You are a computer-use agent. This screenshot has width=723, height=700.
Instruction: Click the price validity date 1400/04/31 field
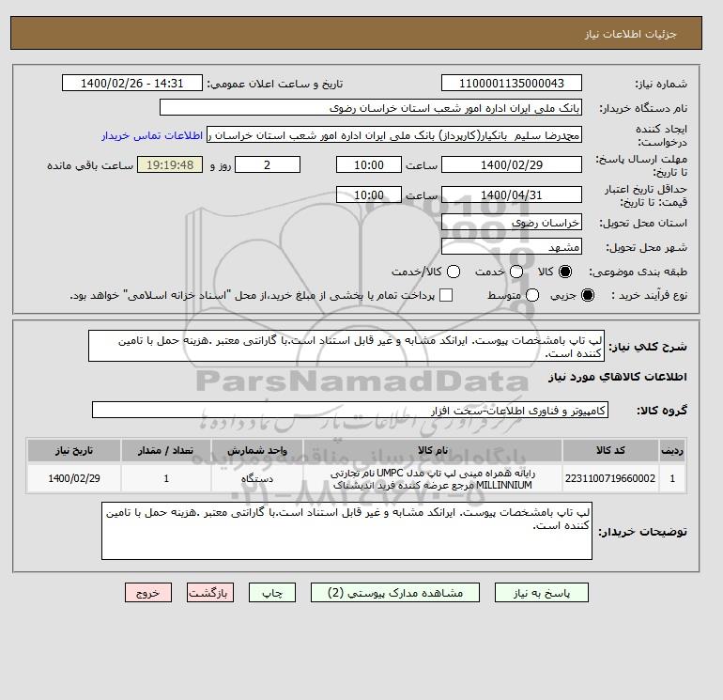tap(512, 194)
